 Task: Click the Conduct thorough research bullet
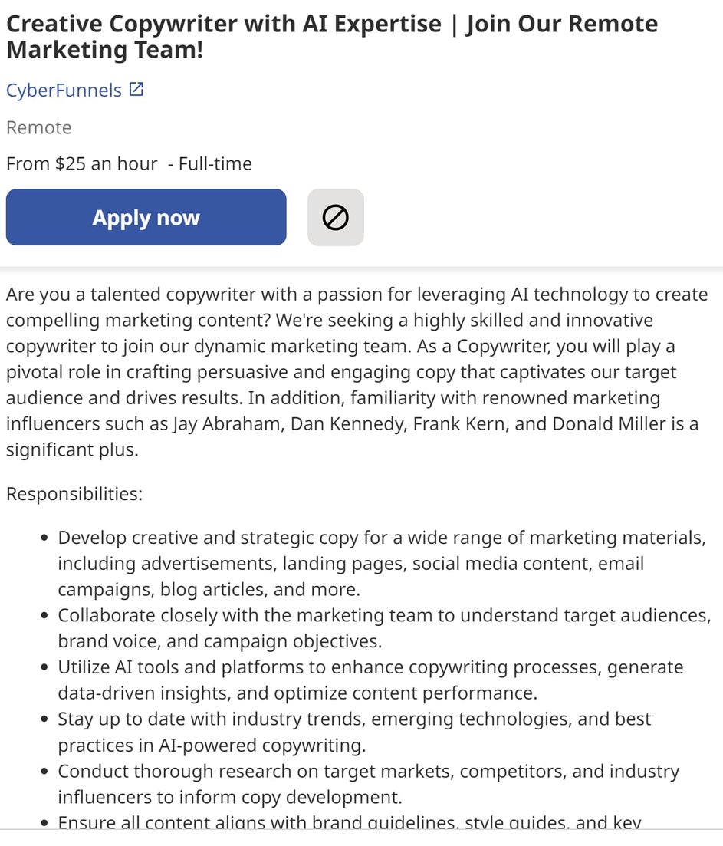(x=368, y=784)
